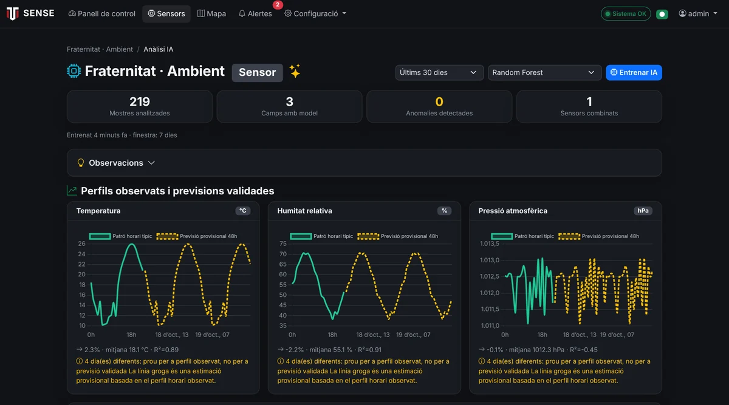Click the Pressió stats line R²=-0.45

(x=538, y=350)
